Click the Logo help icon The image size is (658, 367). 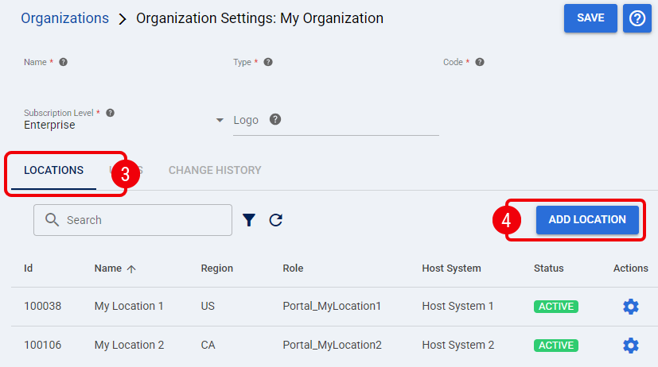[x=274, y=119]
